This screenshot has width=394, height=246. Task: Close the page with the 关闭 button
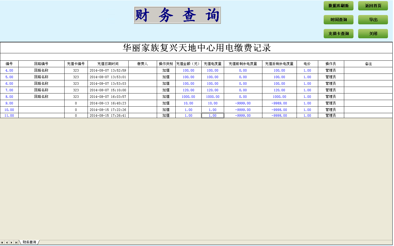click(373, 34)
